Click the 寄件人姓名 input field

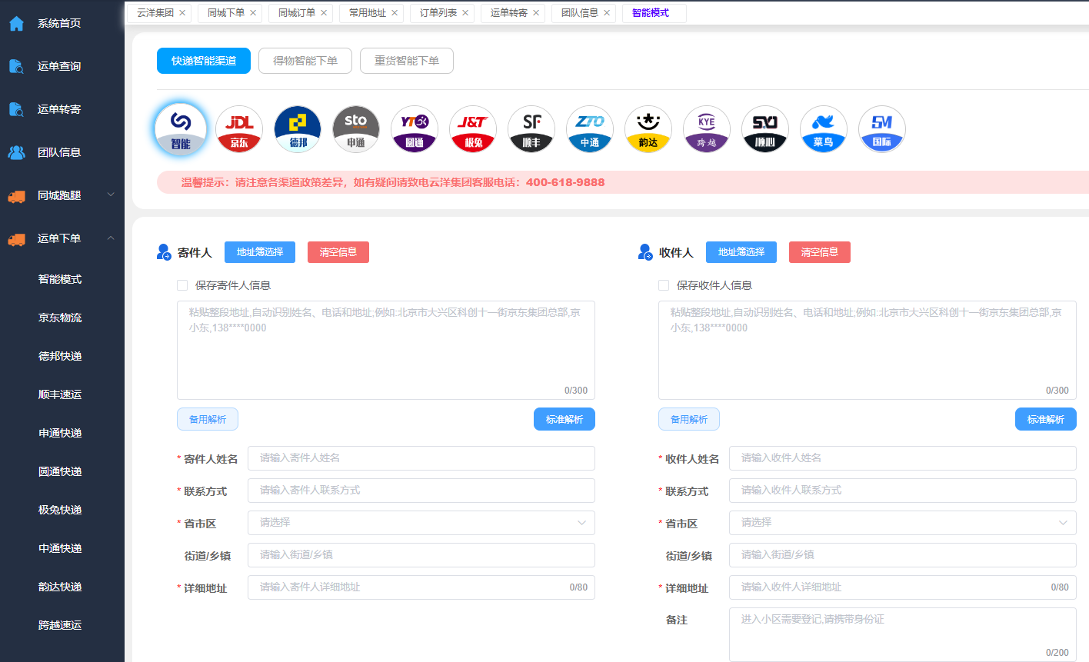click(x=421, y=458)
